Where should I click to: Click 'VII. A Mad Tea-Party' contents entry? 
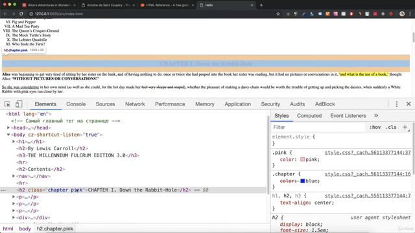[21, 27]
